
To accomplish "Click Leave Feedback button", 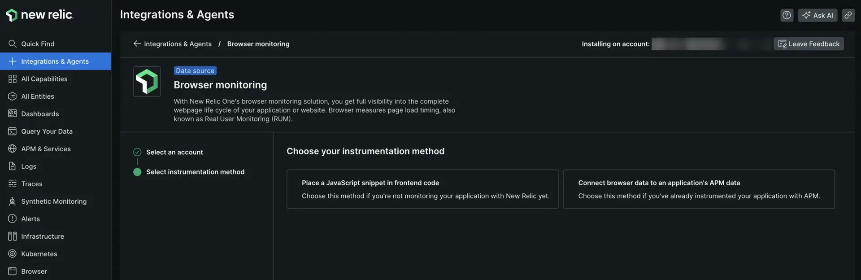I will [x=809, y=44].
